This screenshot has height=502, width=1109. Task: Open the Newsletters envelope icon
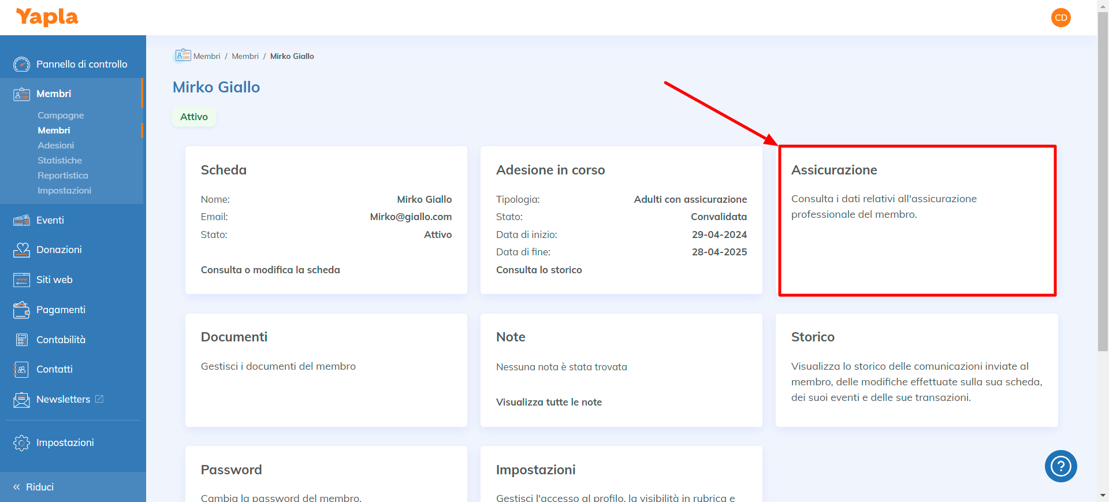(x=21, y=399)
